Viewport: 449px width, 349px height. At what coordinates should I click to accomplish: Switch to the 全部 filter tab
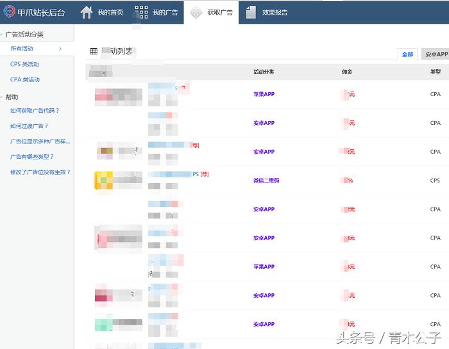pos(407,54)
